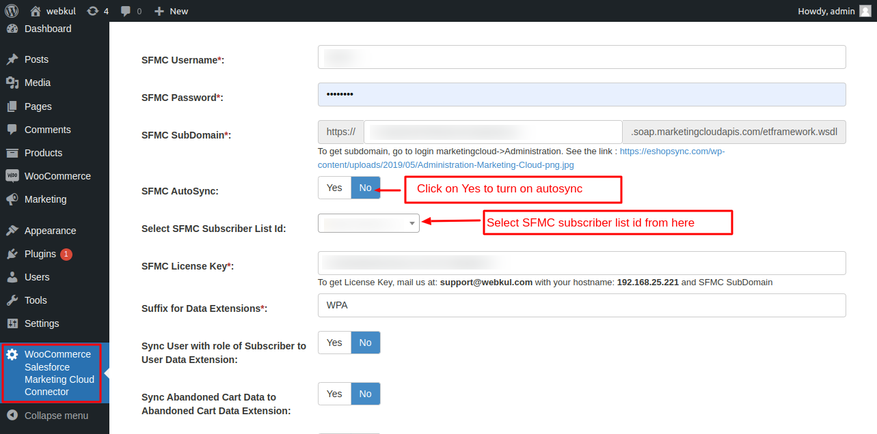This screenshot has width=877, height=434.
Task: Open Media library from sidebar icon
Action: coord(12,83)
